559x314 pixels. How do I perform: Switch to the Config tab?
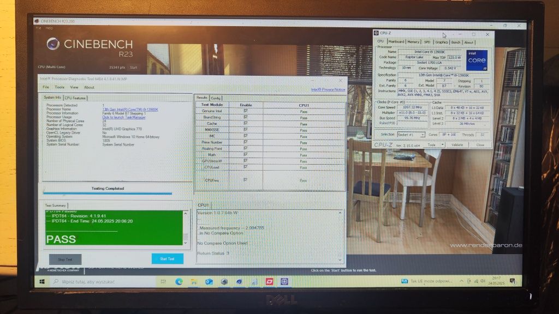[216, 98]
